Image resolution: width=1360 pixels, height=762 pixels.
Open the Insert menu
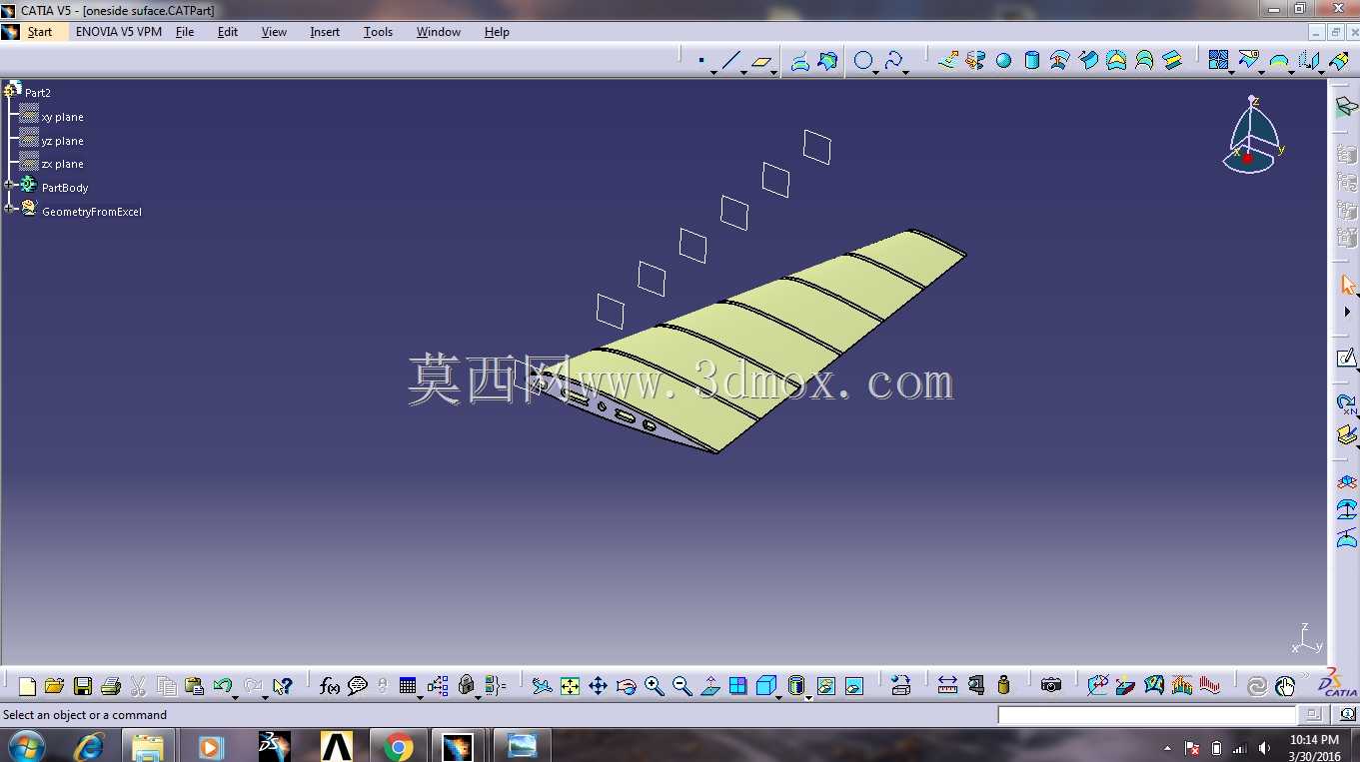[325, 32]
